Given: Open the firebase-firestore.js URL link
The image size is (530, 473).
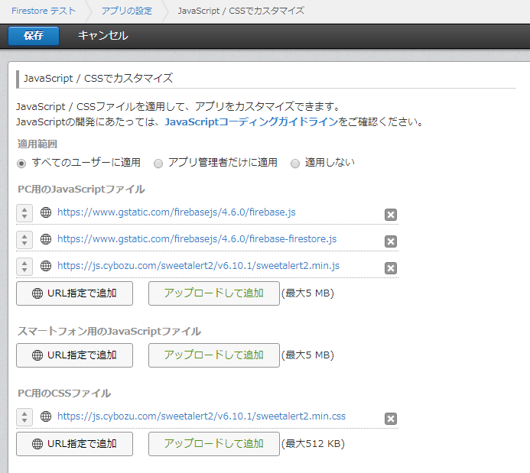Looking at the screenshot, I should [197, 238].
